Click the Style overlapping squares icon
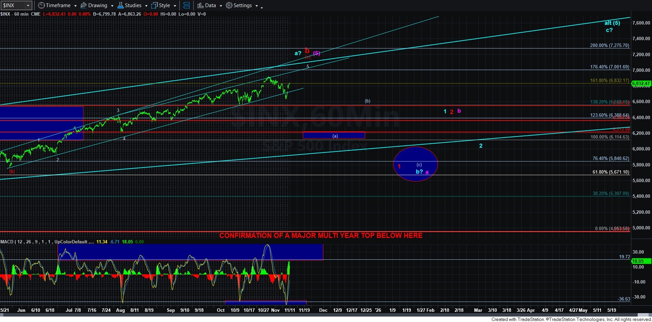This screenshot has height=322, width=652. click(x=155, y=5)
